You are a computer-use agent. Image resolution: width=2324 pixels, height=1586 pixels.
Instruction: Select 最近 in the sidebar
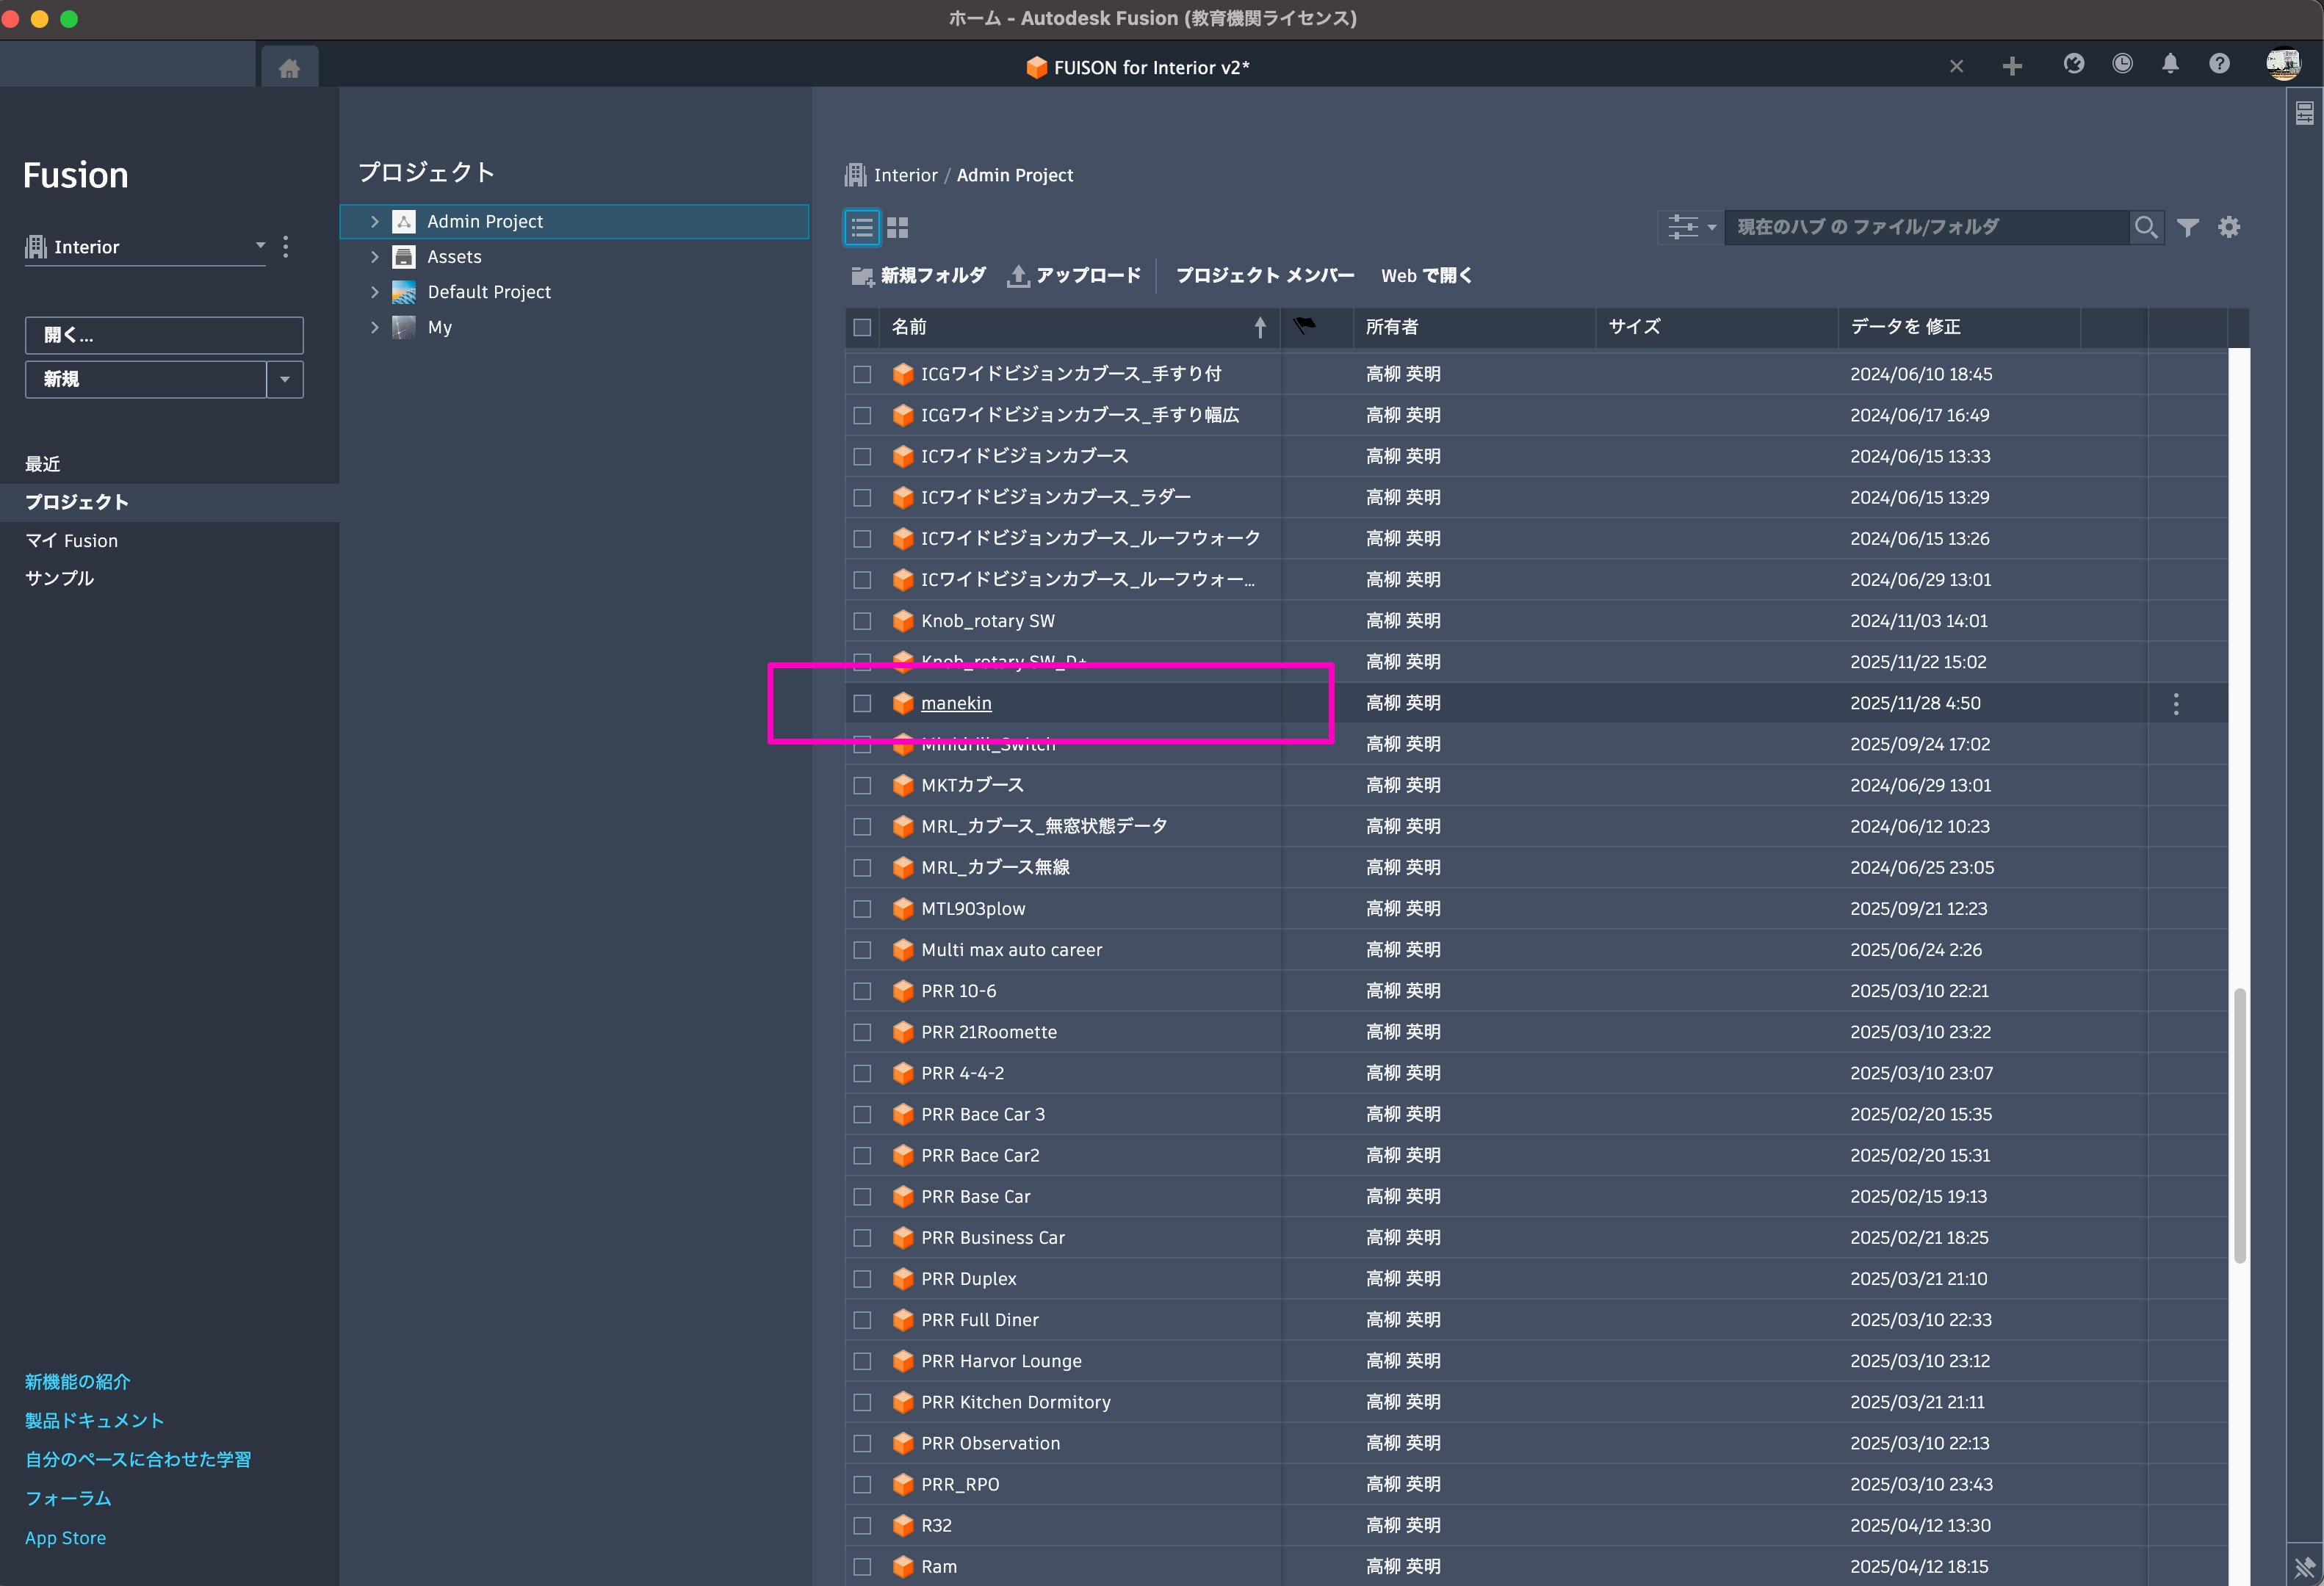tap(43, 465)
